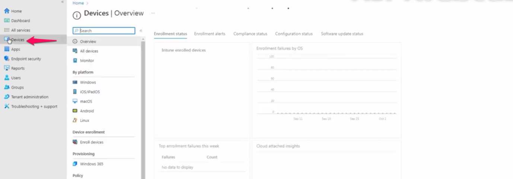Click the No data to display text

(178, 167)
